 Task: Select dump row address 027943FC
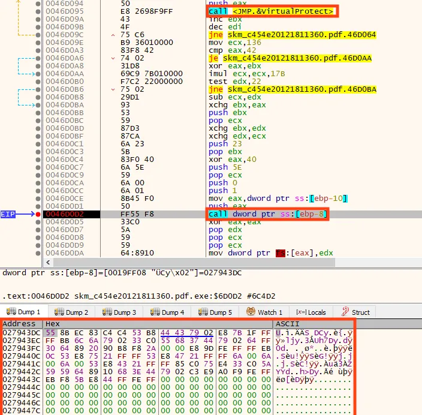[x=21, y=349]
